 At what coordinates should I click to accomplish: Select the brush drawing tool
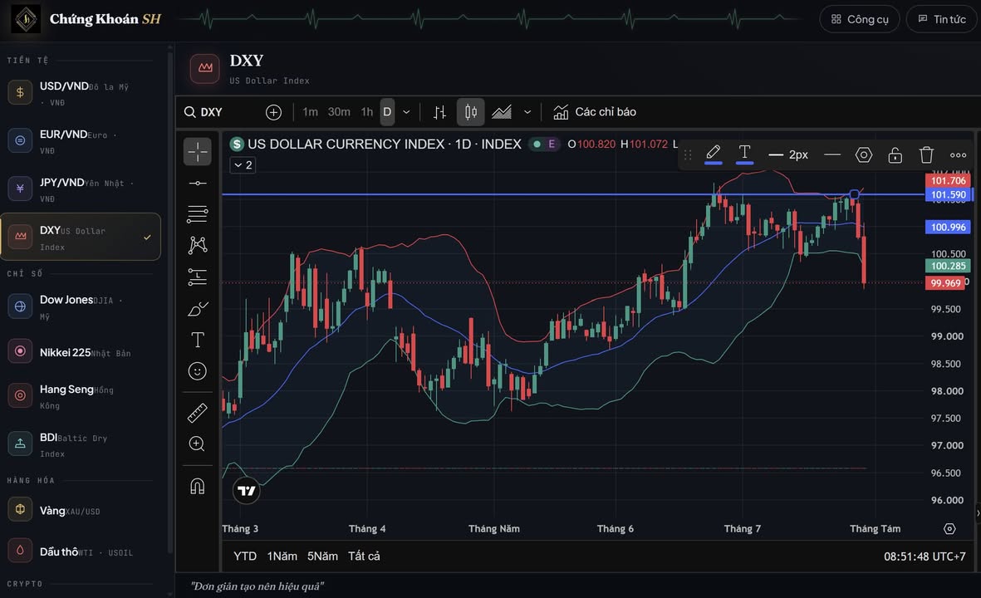click(197, 308)
